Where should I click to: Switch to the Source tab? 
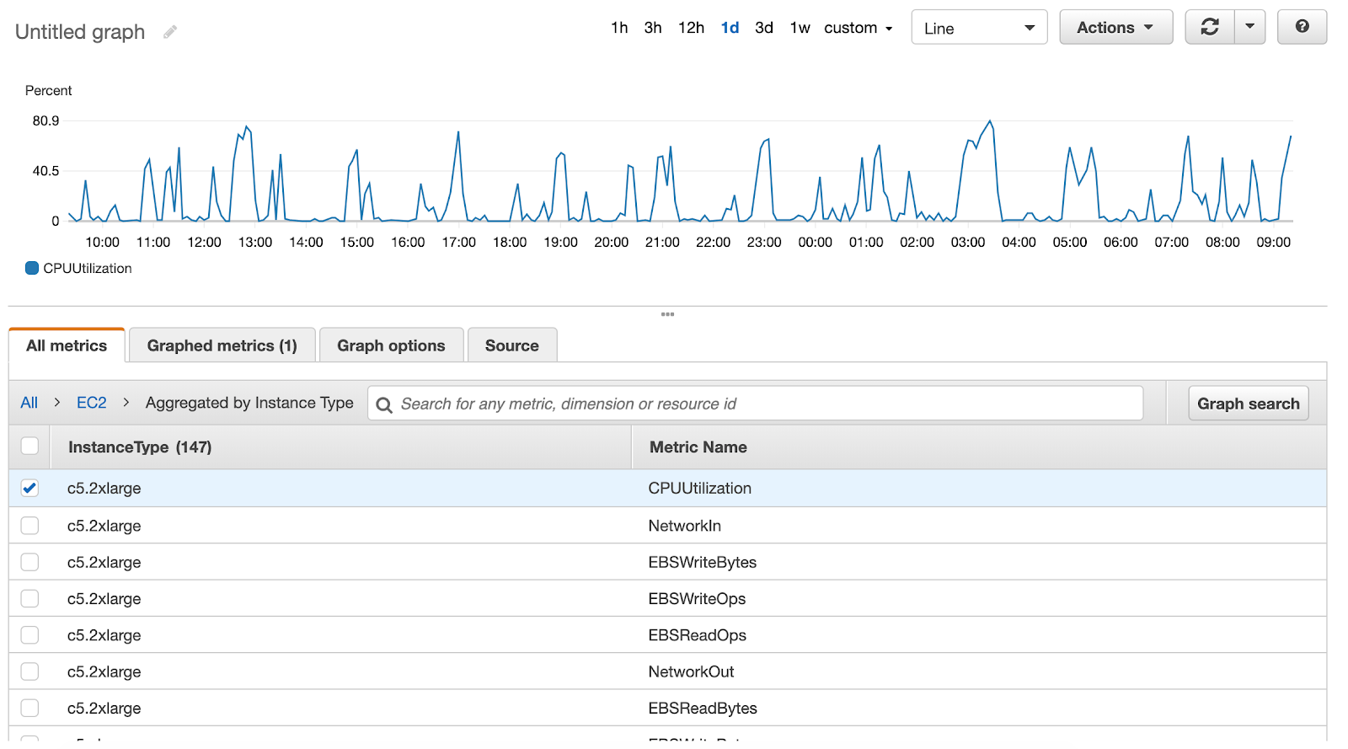pos(511,345)
